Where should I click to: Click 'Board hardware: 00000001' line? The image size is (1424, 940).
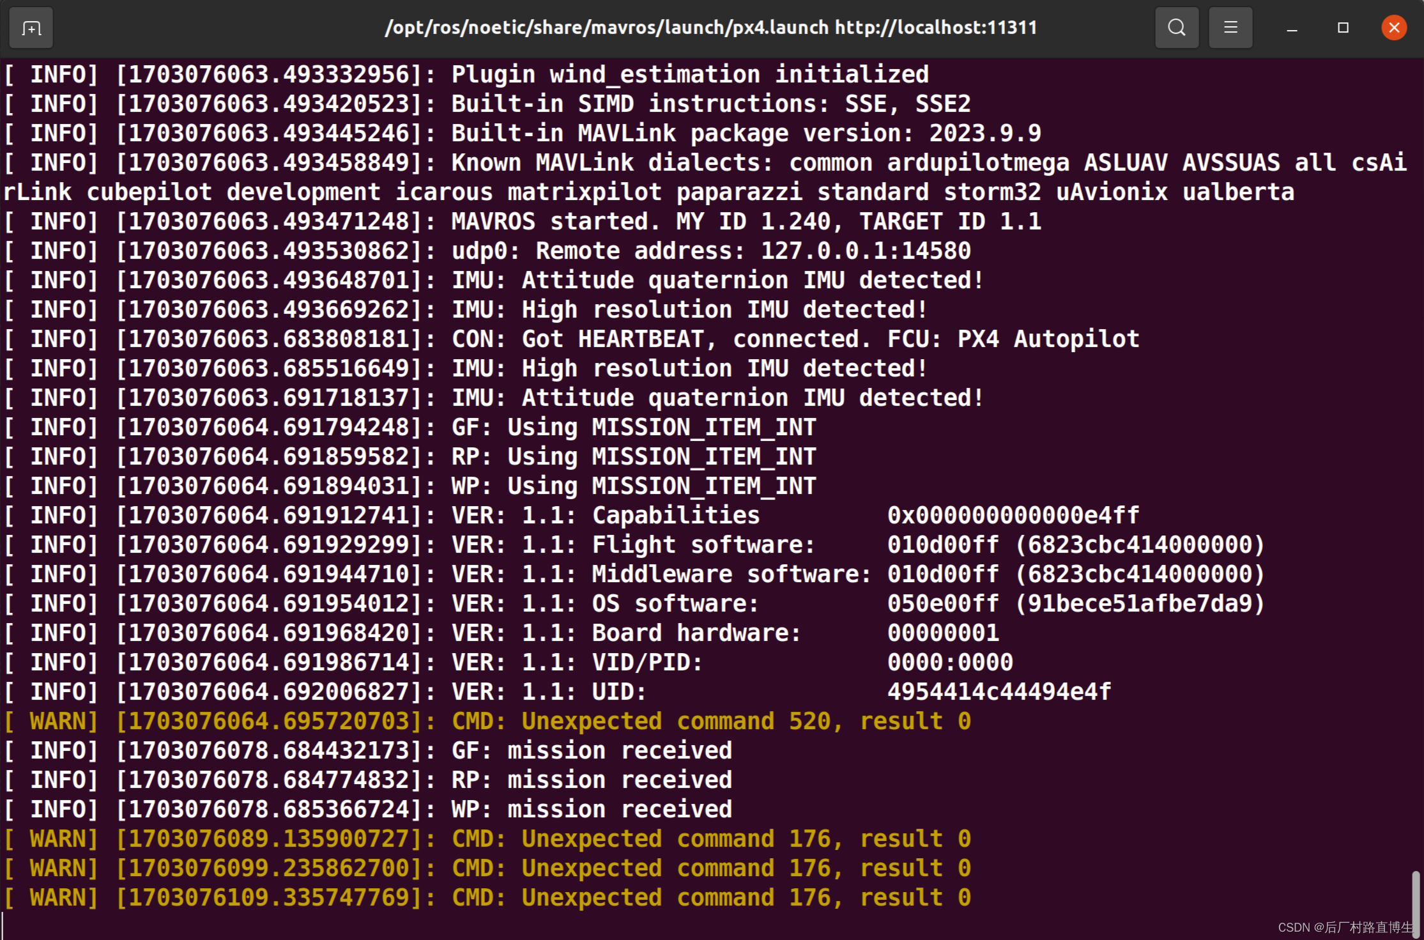[501, 633]
